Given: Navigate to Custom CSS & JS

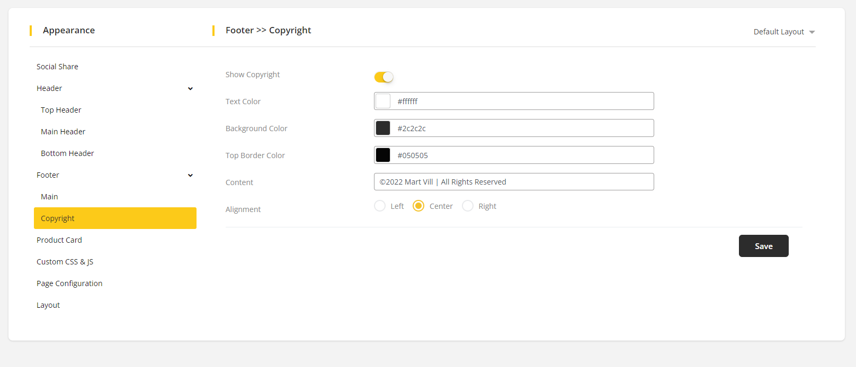Looking at the screenshot, I should click(x=65, y=262).
